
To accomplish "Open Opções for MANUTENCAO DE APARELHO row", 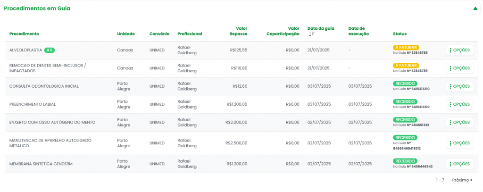I will point(460,143).
